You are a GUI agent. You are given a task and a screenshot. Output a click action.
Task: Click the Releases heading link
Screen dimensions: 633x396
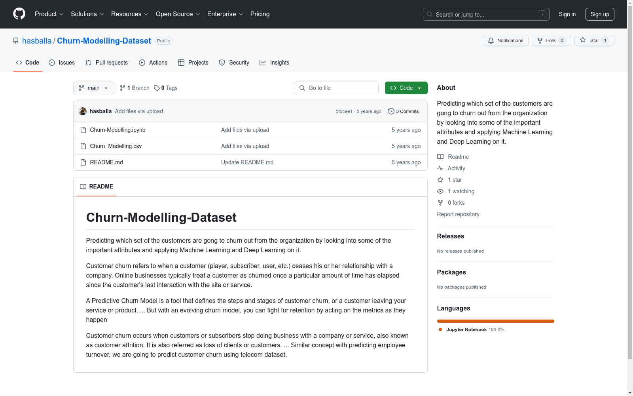(x=451, y=236)
